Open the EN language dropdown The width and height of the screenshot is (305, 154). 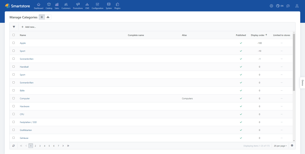280,6
